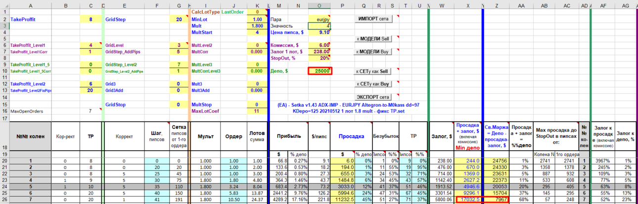Select the Цена пипса value 9.10

coord(319,33)
